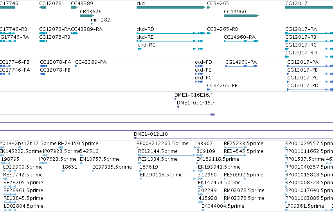Select the RE25233.5prime EST feature

coord(235,147)
